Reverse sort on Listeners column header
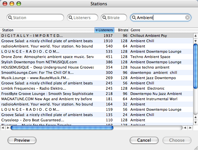 (104, 30)
